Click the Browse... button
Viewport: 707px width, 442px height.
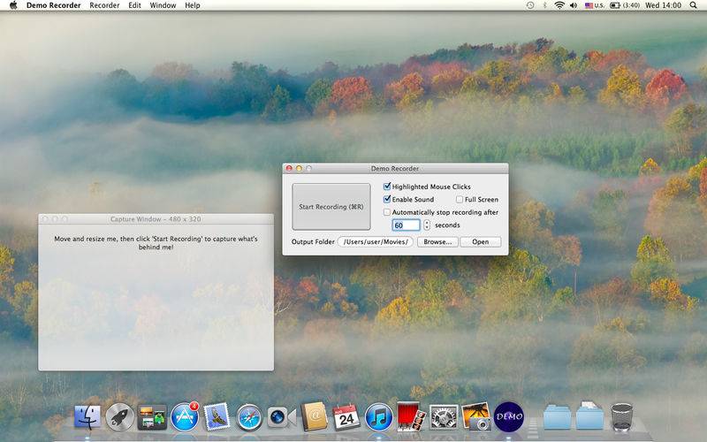(437, 241)
